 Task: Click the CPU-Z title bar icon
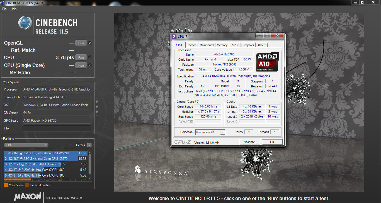[174, 36]
